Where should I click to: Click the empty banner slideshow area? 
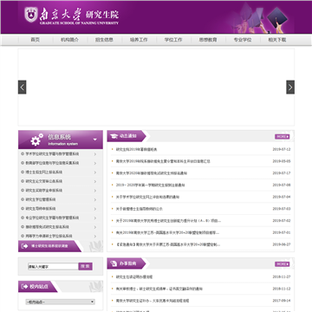click(156, 87)
